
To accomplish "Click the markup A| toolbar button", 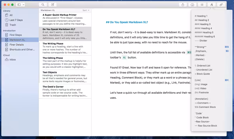I will click(211, 5).
